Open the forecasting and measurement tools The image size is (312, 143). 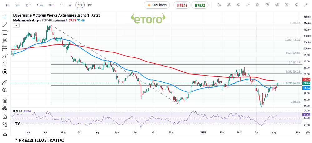5,48
